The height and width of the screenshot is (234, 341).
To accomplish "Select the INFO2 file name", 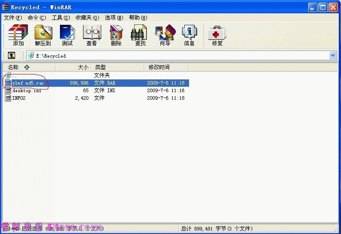I will (19, 98).
